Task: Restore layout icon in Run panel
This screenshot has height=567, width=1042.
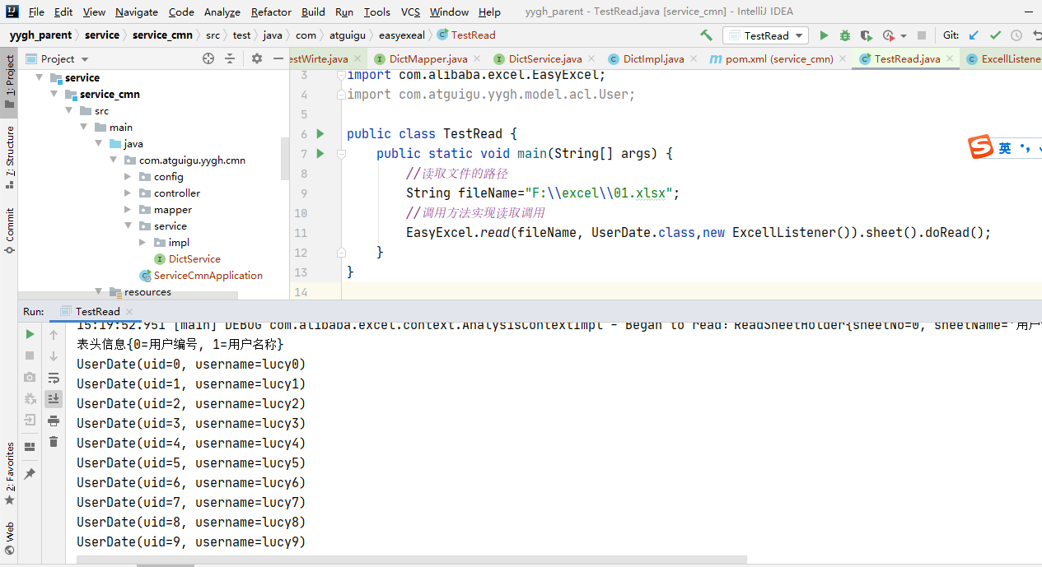Action: 30,447
